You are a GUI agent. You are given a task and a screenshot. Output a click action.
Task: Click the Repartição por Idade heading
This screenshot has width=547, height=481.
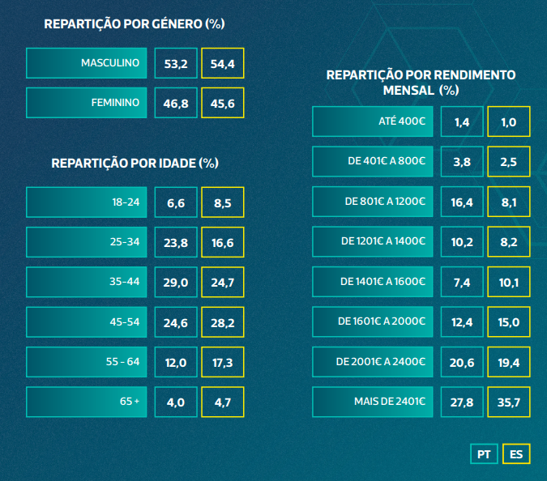click(135, 163)
